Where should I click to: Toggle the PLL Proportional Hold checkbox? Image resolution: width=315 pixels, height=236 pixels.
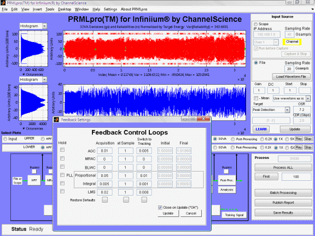tap(62, 175)
